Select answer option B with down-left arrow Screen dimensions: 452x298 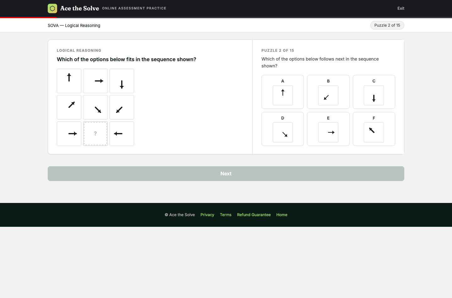click(328, 92)
